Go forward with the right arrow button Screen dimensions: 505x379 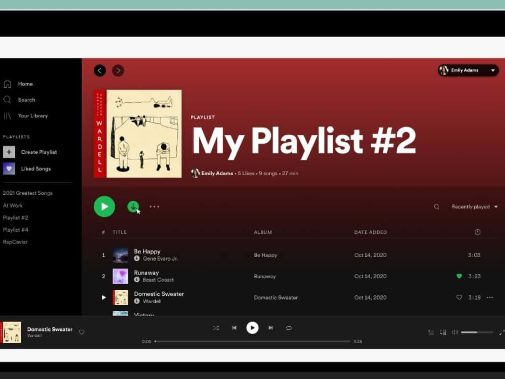pyautogui.click(x=118, y=71)
